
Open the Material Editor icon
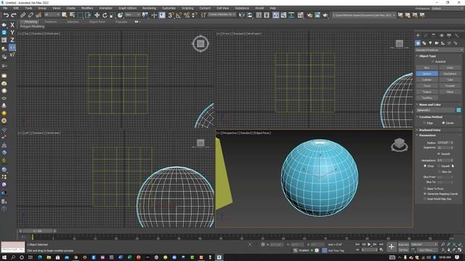300,14
